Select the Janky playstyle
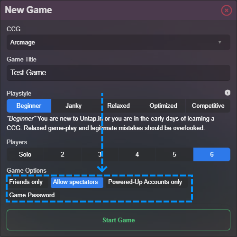The height and width of the screenshot is (237, 237). [x=73, y=105]
